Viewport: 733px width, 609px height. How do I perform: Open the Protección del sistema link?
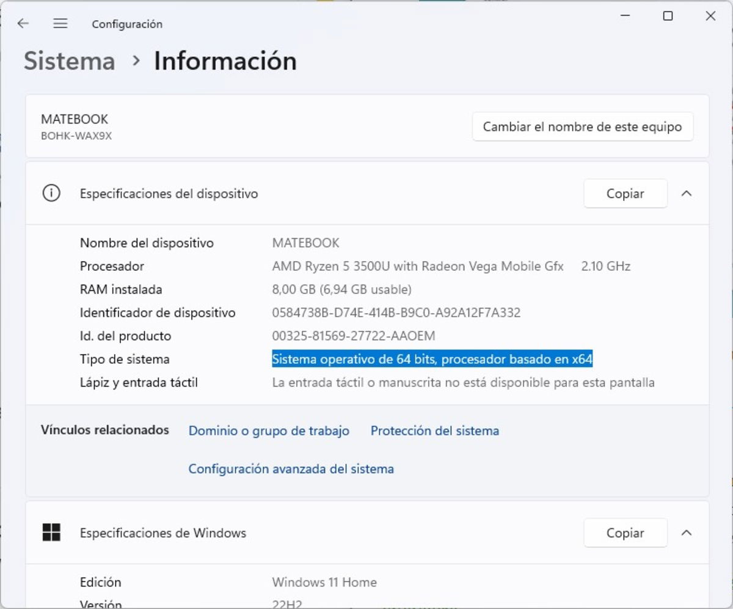[434, 430]
